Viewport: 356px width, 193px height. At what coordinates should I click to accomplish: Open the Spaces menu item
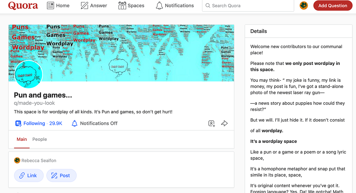pos(131,5)
